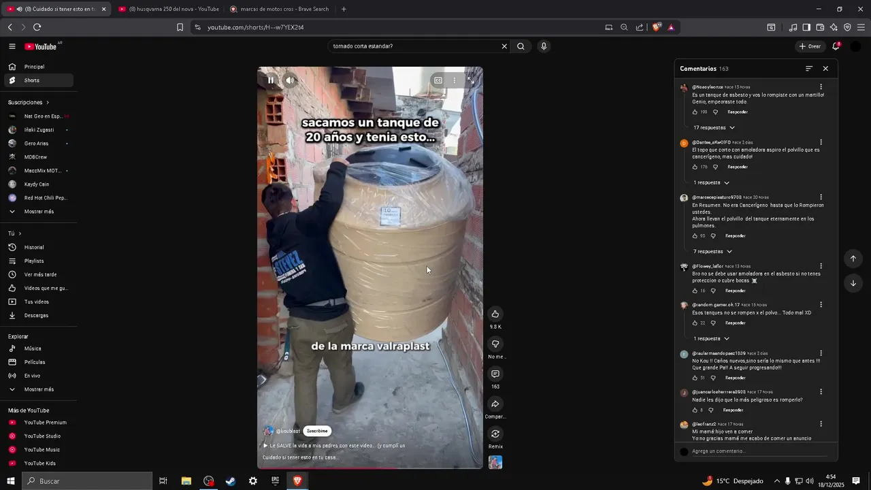
Task: Expand Suscripciones section chevron
Action: [x=48, y=103]
